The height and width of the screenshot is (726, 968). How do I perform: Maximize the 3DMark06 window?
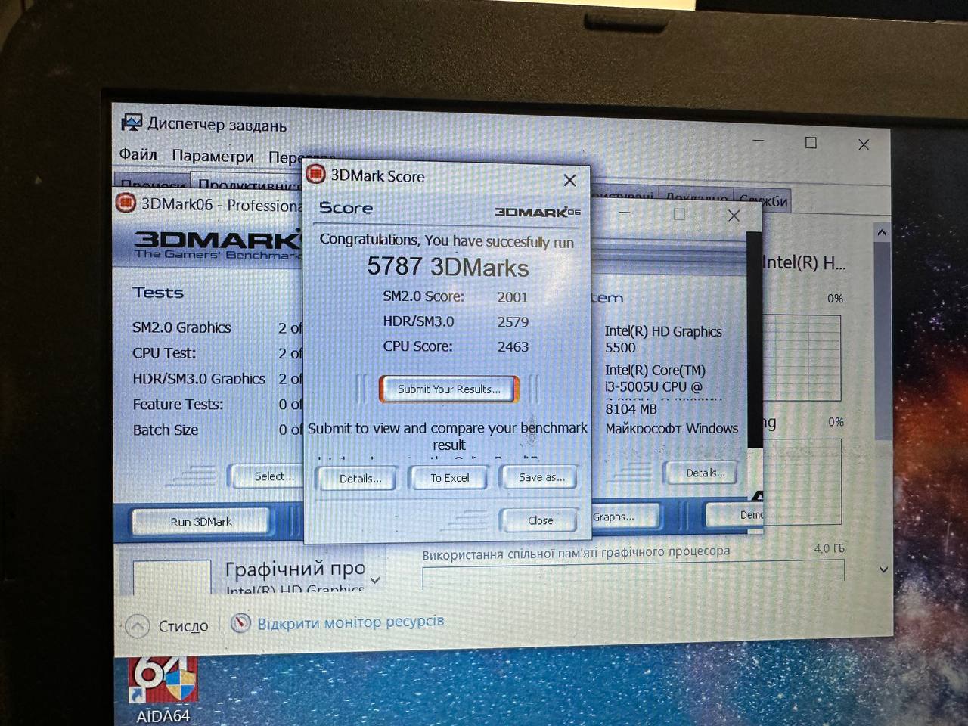[678, 215]
